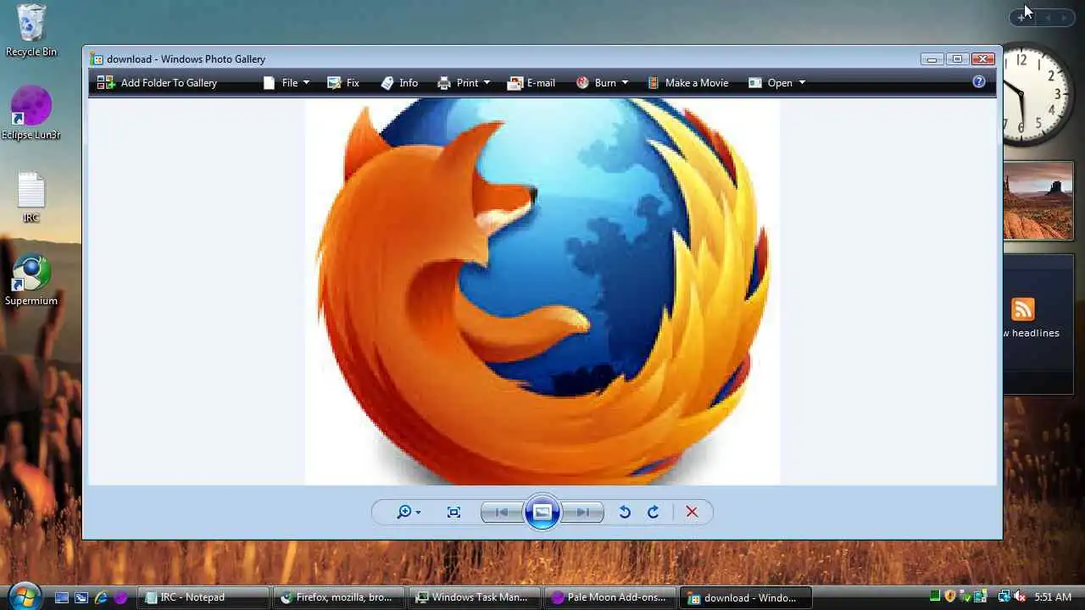Select the IRC text file icon

31,197
